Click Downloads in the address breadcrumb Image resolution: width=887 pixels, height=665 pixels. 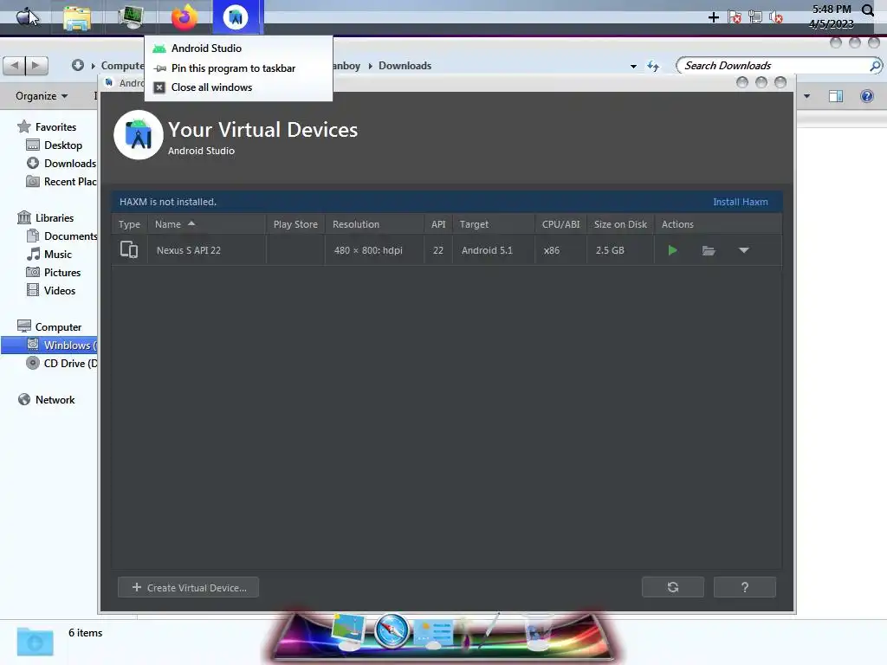pyautogui.click(x=405, y=66)
